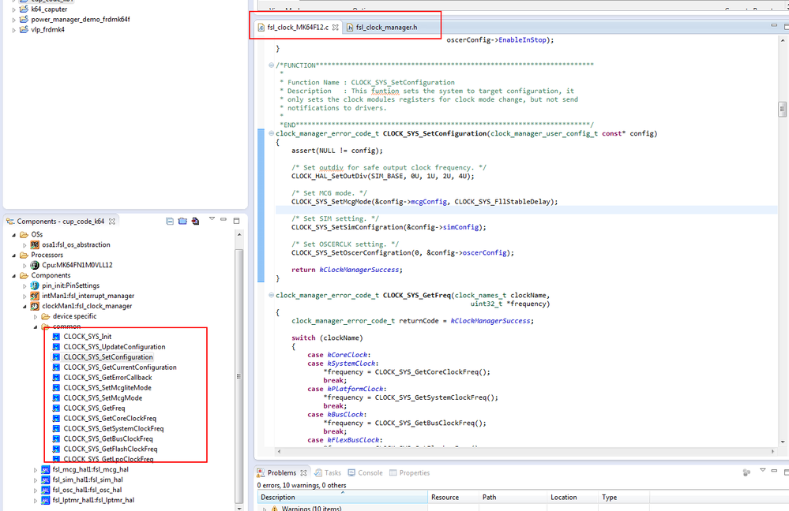Expand Cpu:MK64FN1M0VLL12 node
The image size is (789, 511).
pos(24,265)
